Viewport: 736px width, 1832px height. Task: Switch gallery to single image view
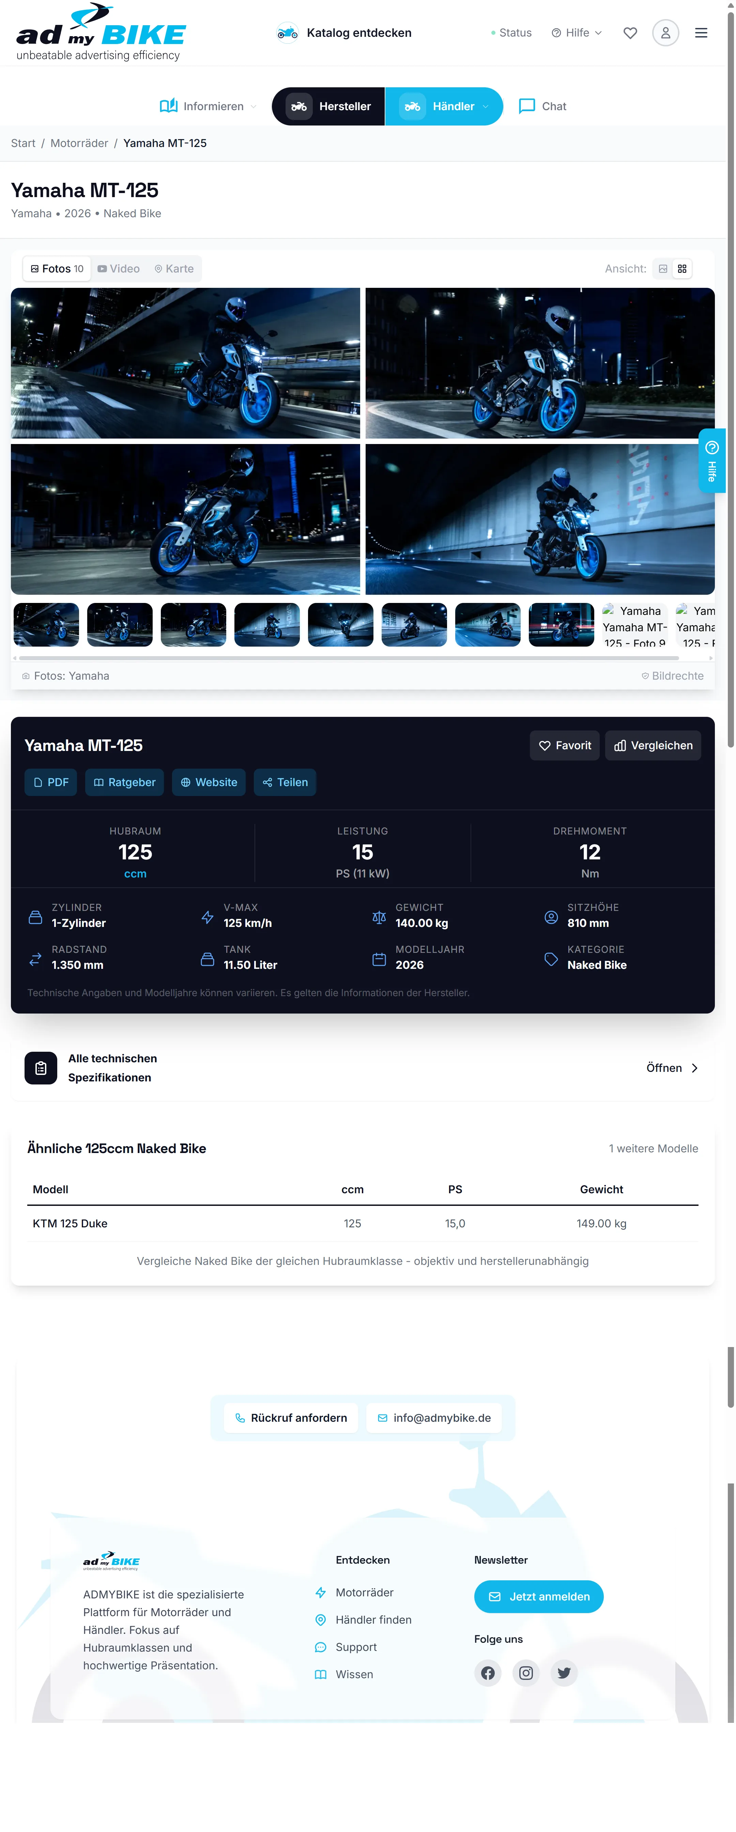[662, 269]
